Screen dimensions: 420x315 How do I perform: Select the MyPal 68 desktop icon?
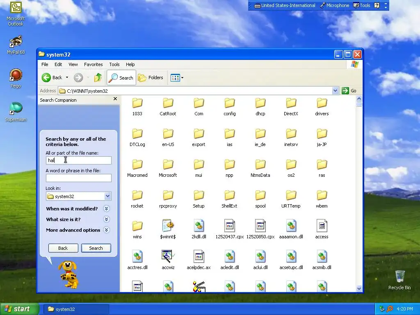(16, 45)
